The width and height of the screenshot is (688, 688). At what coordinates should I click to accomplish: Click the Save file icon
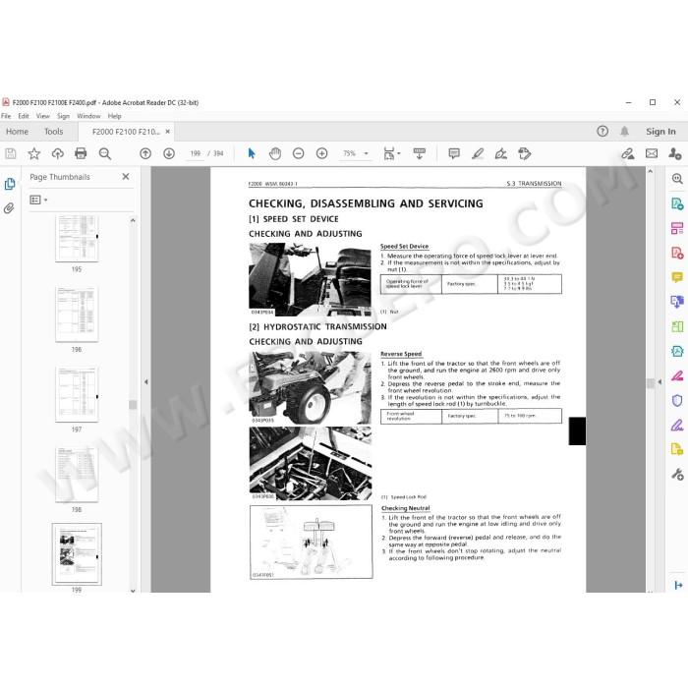11,153
